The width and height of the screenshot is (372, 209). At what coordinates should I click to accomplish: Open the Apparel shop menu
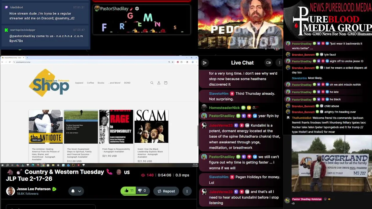79,83
